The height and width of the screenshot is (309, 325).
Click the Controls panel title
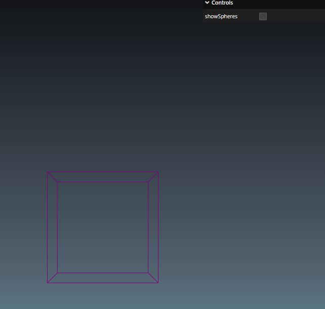(x=222, y=3)
